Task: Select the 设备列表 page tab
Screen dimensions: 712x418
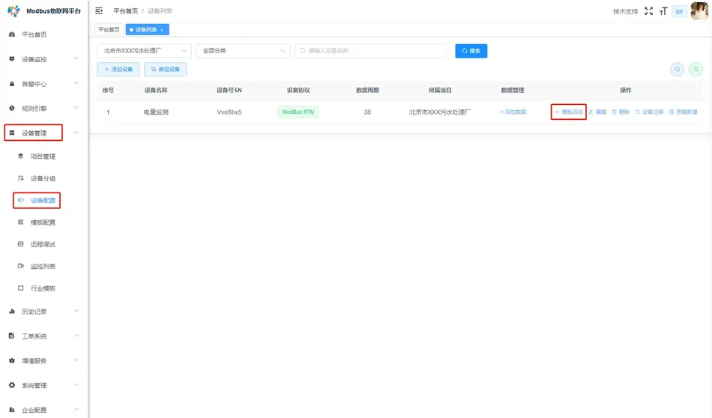Action: tap(145, 29)
